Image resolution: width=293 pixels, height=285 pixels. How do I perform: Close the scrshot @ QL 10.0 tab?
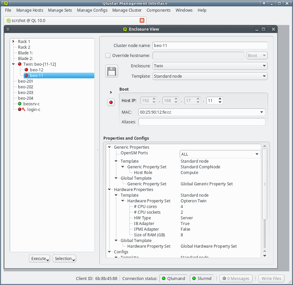tap(142, 20)
